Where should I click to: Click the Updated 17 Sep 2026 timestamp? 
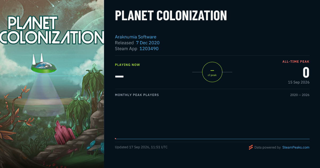click(141, 147)
